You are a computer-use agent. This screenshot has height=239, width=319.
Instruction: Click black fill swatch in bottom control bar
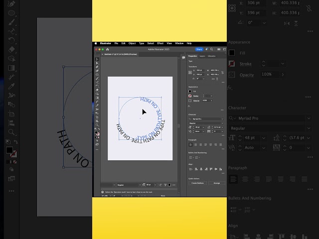point(169,185)
